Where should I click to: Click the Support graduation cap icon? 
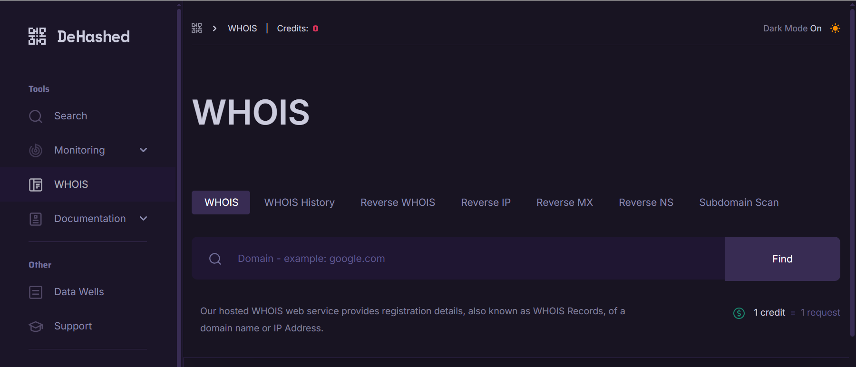pyautogui.click(x=36, y=326)
